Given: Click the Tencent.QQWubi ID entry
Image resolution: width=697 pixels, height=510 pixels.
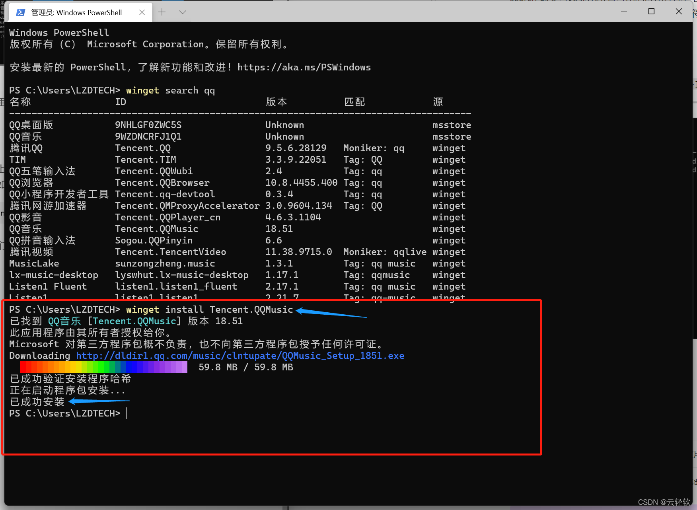Looking at the screenshot, I should [x=154, y=171].
